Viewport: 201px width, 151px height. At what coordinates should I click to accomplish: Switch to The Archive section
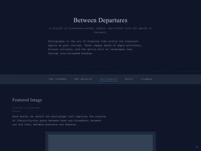click(83, 79)
